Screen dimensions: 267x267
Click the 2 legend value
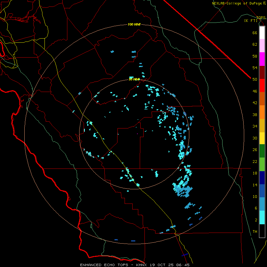coord(256,220)
